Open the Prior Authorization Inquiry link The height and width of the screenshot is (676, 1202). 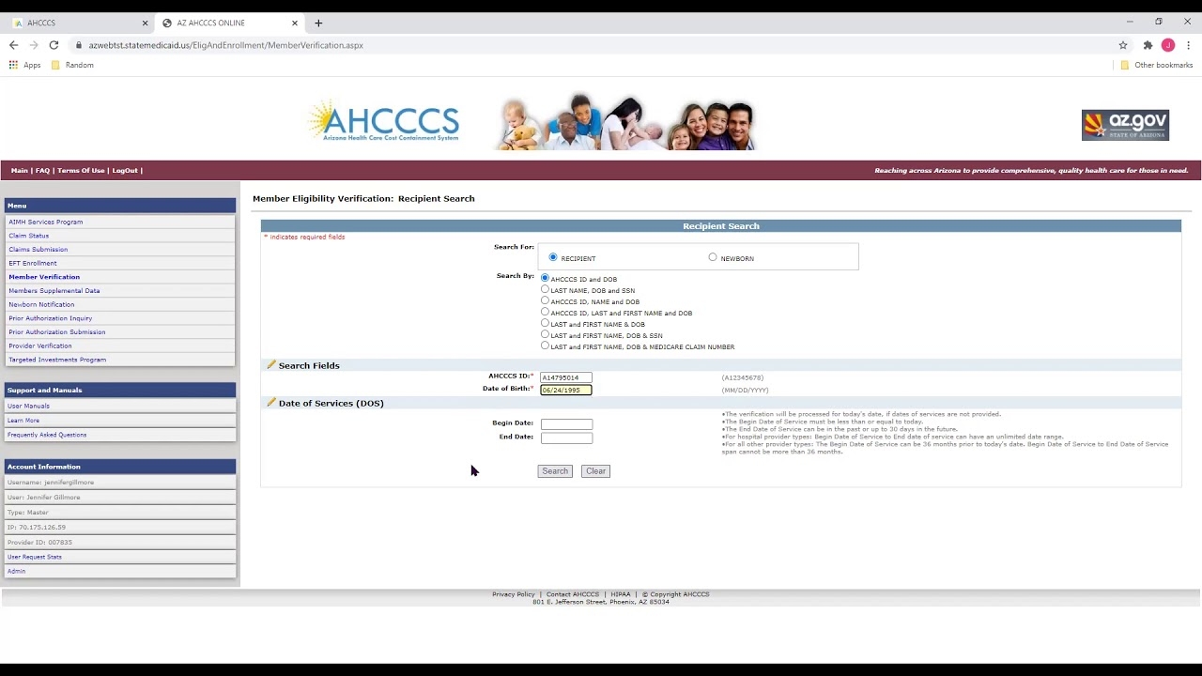tap(50, 317)
